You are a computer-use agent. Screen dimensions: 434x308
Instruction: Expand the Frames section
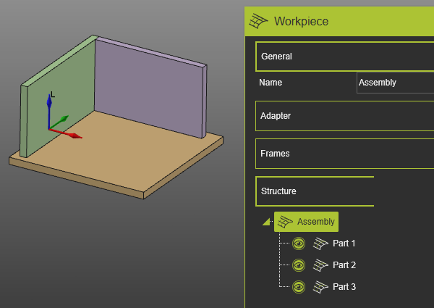(344, 154)
